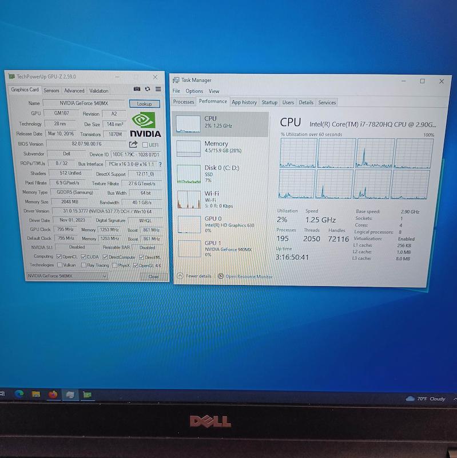Open the View menu in Task Manager

[214, 91]
